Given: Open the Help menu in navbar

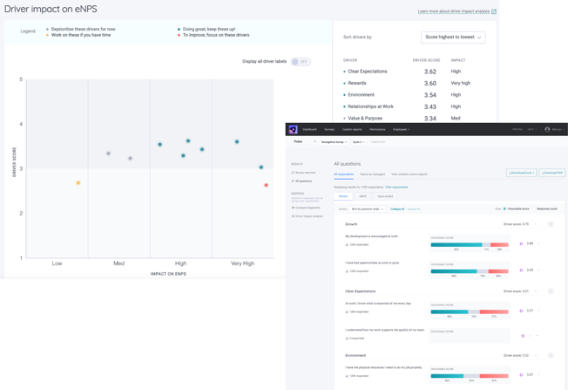Looking at the screenshot, I should 531,129.
